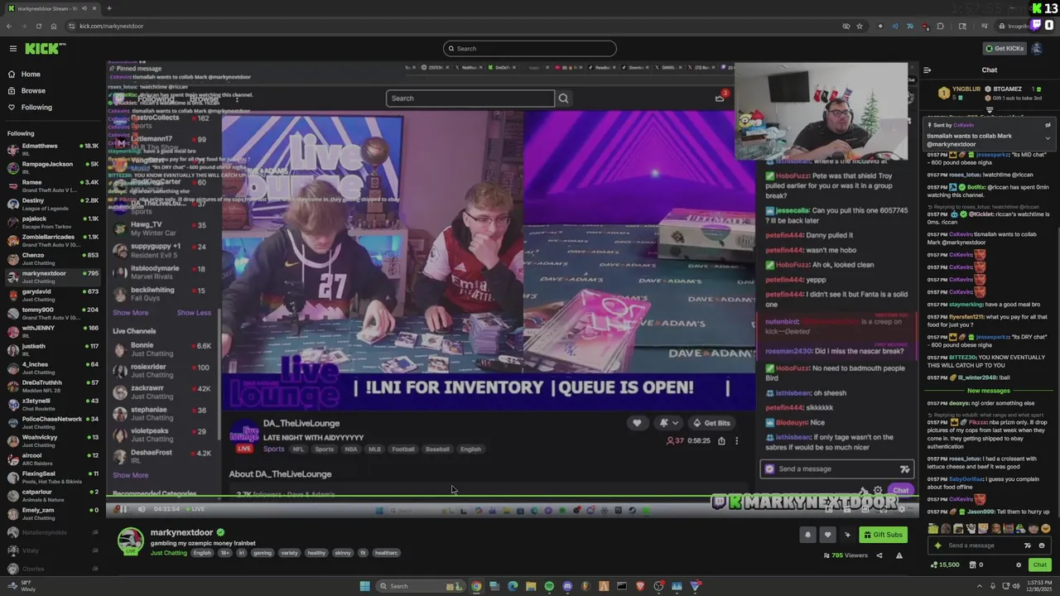Toggle notification bell for markynextdoor
The height and width of the screenshot is (596, 1060).
tap(807, 535)
